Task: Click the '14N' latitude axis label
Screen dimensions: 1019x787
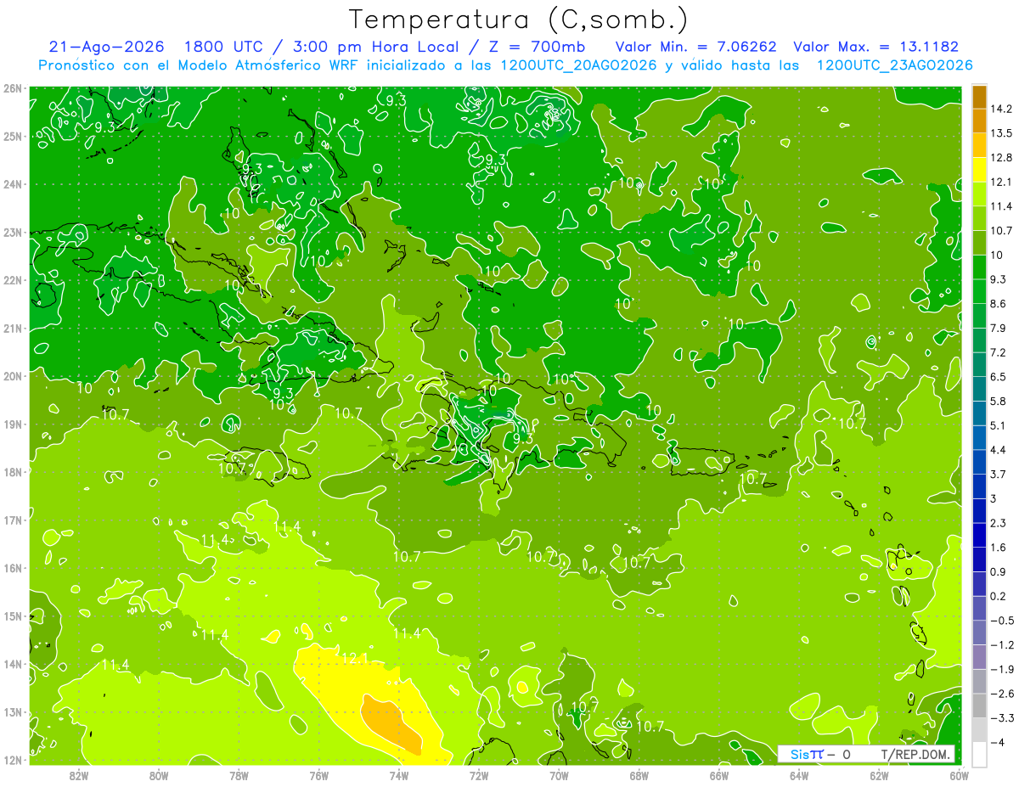Action: point(12,664)
